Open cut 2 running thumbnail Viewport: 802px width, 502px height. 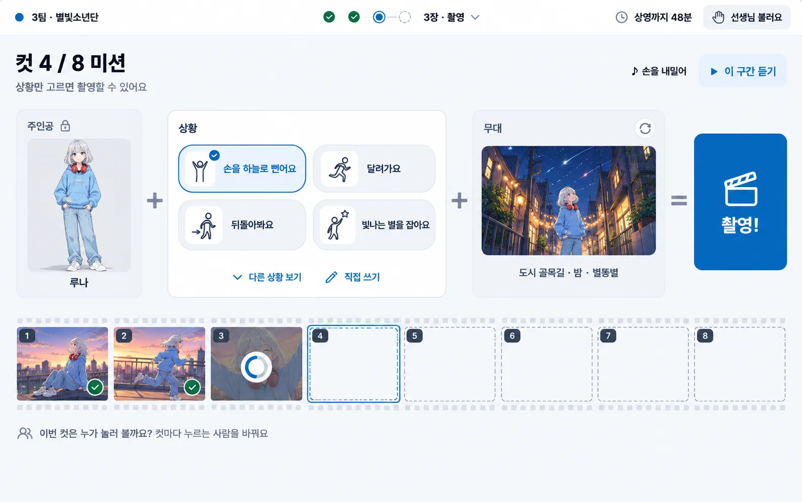[159, 364]
